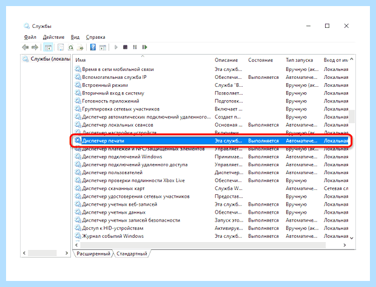Click the Refresh toolbar icon
The width and height of the screenshot is (376, 287).
(x=70, y=47)
